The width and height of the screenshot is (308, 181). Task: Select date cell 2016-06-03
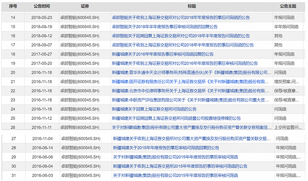42,175
